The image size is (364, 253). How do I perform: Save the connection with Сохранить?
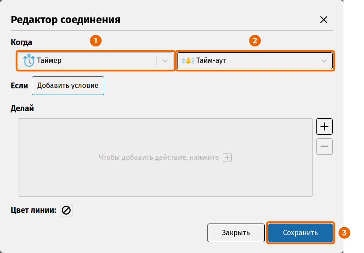pos(300,232)
